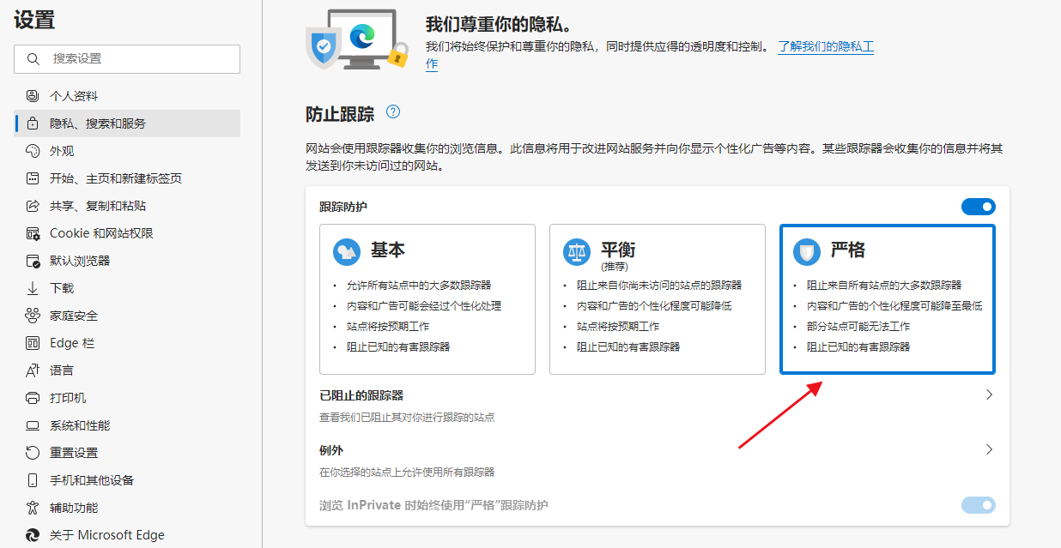Image resolution: width=1061 pixels, height=548 pixels.
Task: Open 重置设置 page
Action: [x=127, y=453]
